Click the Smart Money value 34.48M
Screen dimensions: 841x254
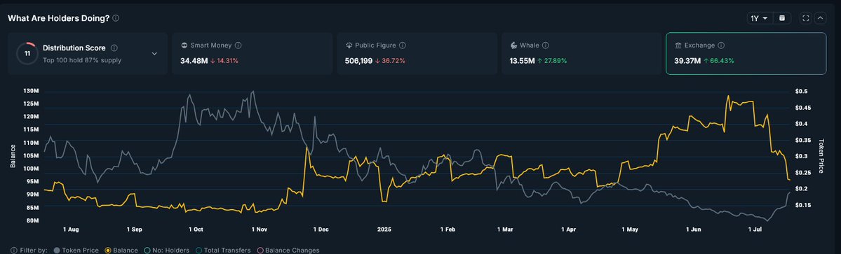coord(194,60)
